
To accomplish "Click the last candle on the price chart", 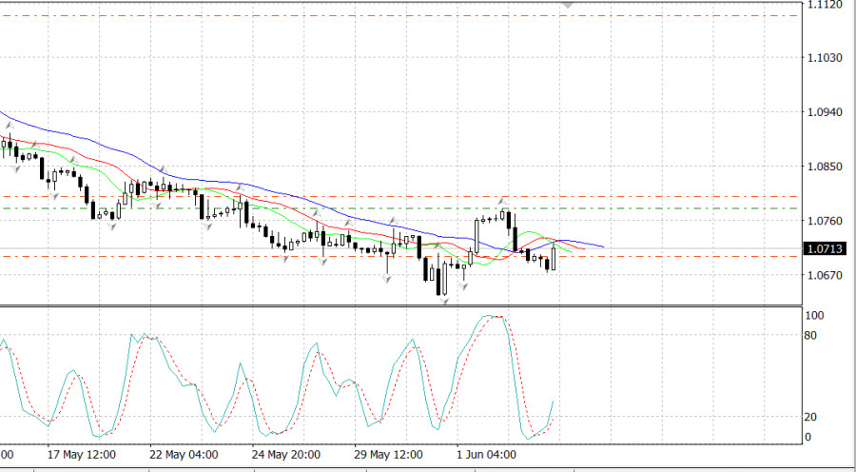I will (x=553, y=257).
